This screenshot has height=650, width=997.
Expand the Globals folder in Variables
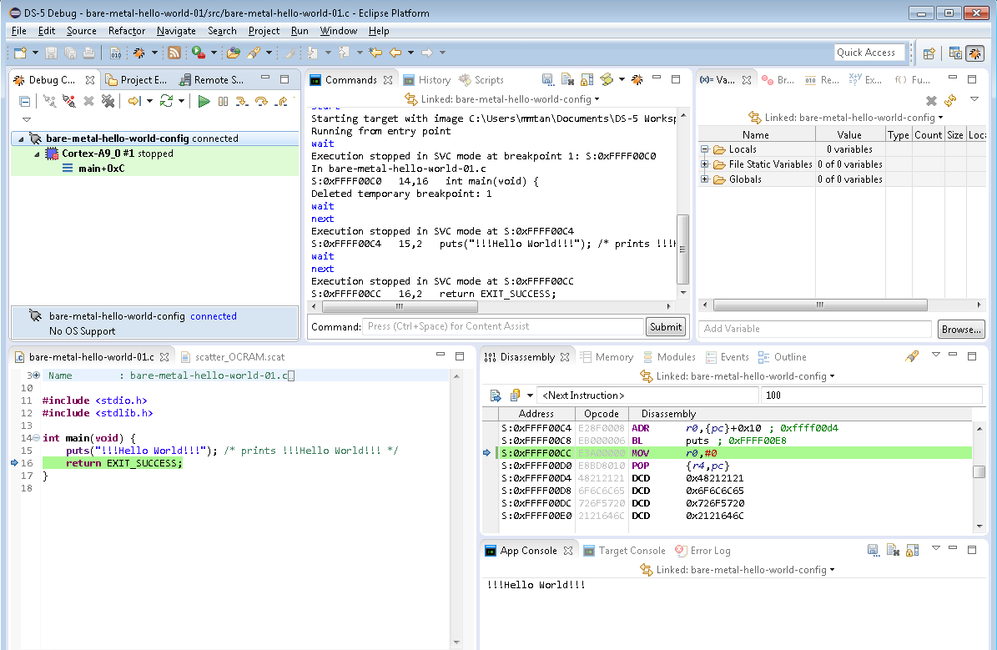point(705,179)
